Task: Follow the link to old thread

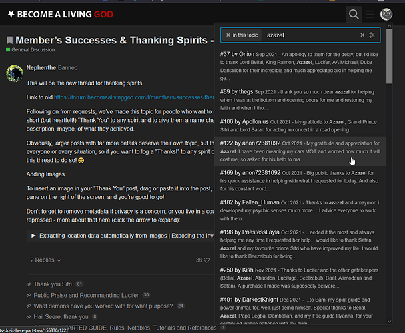Action: point(134,97)
